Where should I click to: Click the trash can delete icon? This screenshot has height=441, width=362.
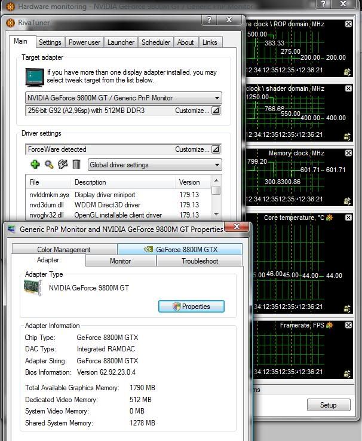(76, 164)
